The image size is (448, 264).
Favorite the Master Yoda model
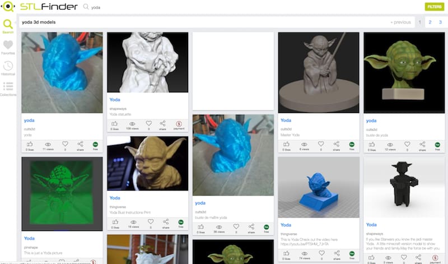pyautogui.click(x=321, y=145)
